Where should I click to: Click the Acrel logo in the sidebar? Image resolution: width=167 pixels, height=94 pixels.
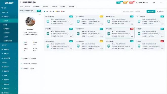[9, 3]
